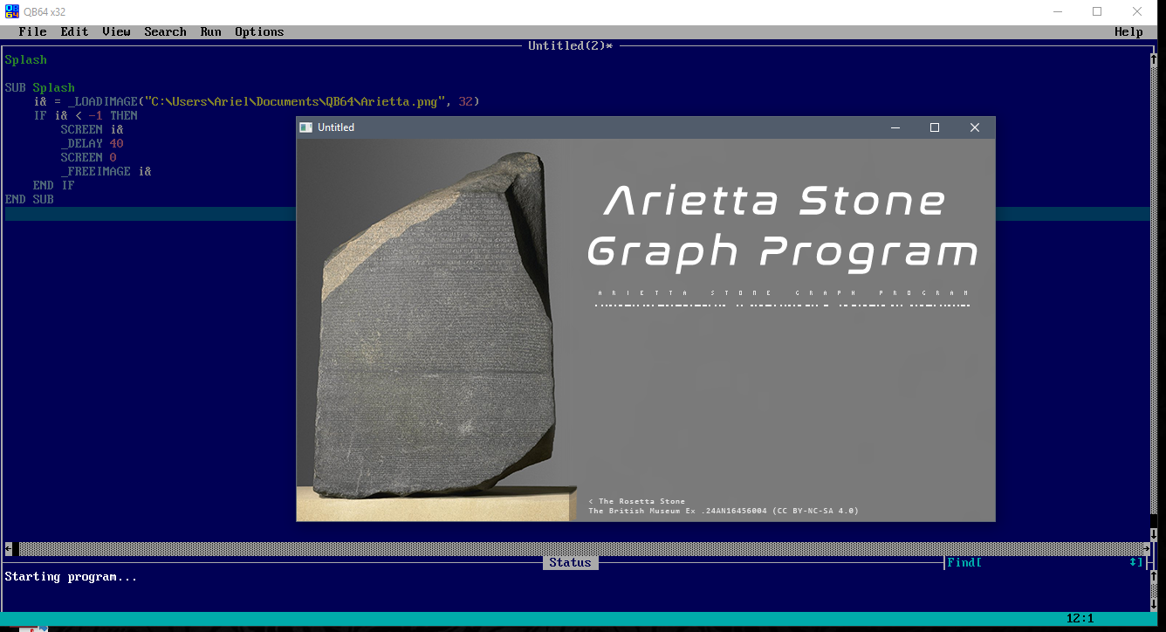The height and width of the screenshot is (632, 1166).
Task: Click the Status panel label
Action: click(570, 563)
